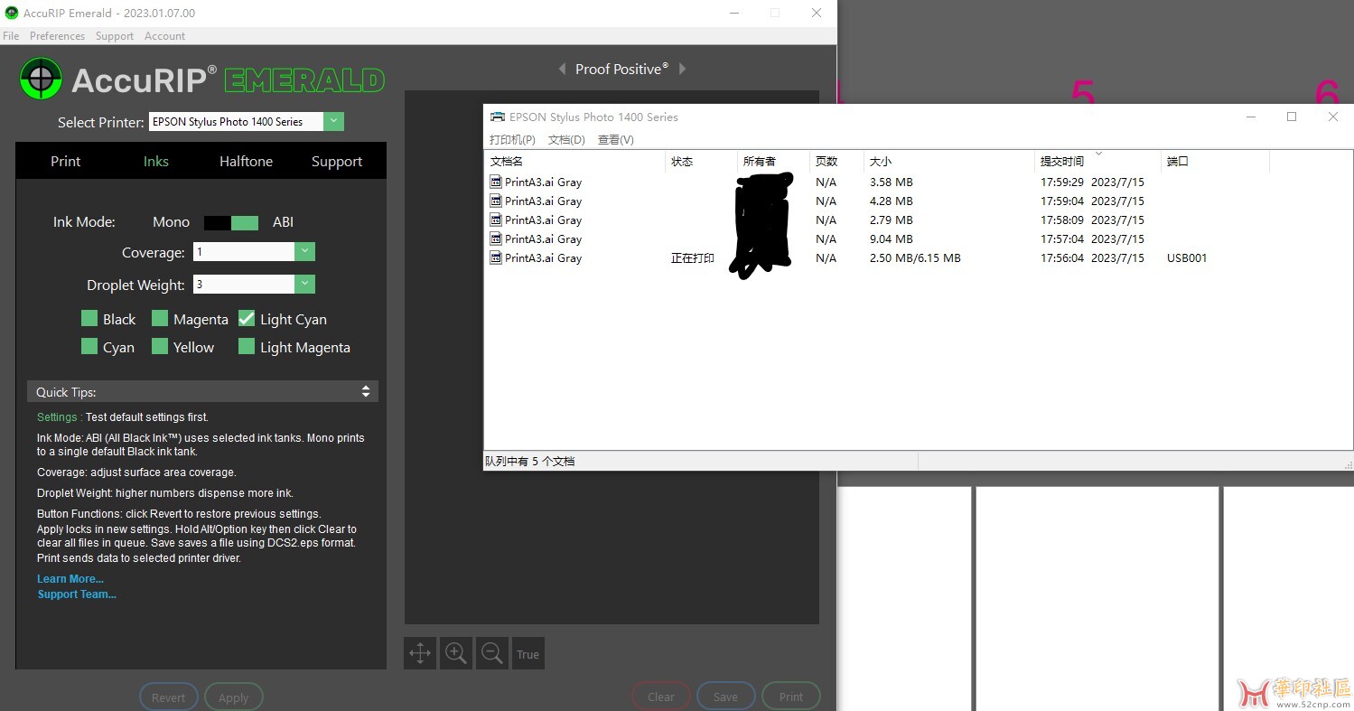The width and height of the screenshot is (1354, 711).
Task: Click printer icon in EPSON queue title bar
Action: [x=498, y=117]
